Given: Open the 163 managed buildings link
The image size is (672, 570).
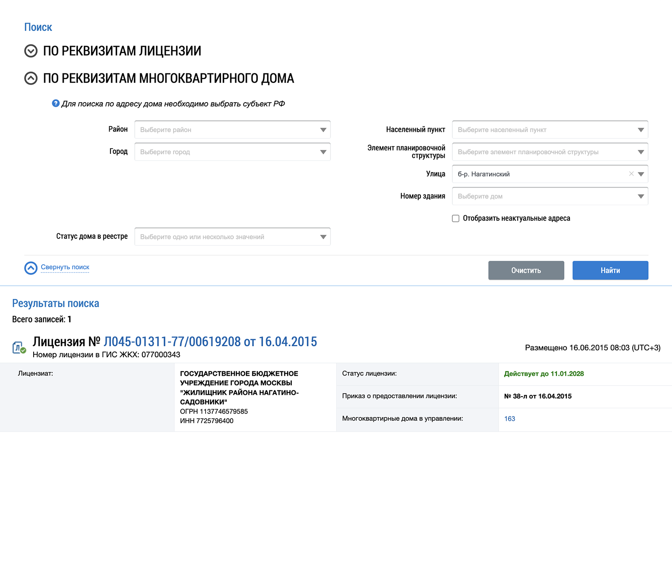Looking at the screenshot, I should 510,419.
